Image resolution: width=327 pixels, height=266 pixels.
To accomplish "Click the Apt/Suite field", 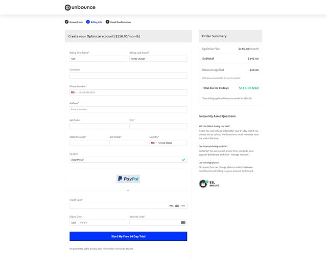I will click(x=98, y=126).
